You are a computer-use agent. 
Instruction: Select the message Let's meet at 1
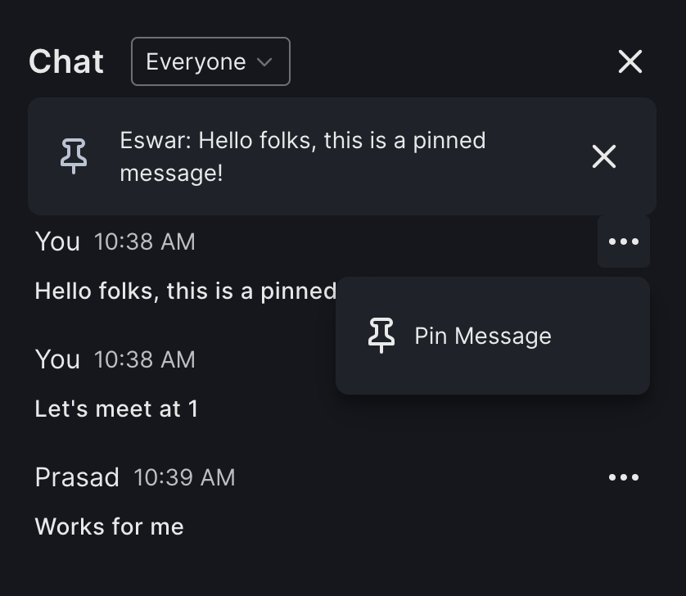tap(116, 409)
